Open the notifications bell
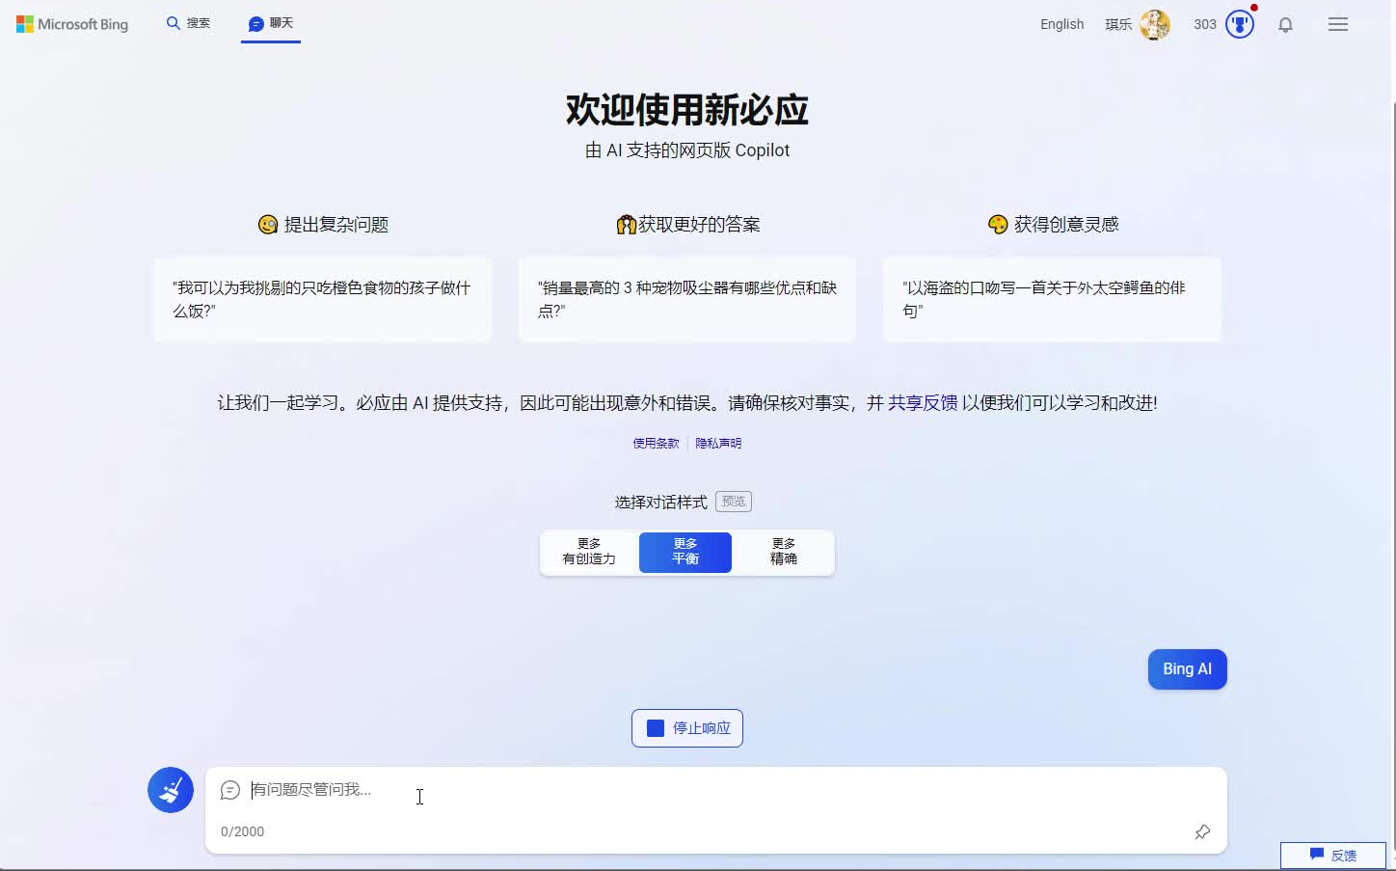Image resolution: width=1396 pixels, height=871 pixels. tap(1285, 25)
